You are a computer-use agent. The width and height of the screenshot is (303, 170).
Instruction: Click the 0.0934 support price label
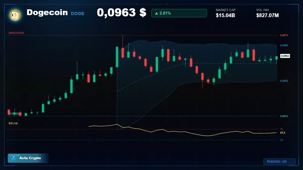[x=284, y=116]
